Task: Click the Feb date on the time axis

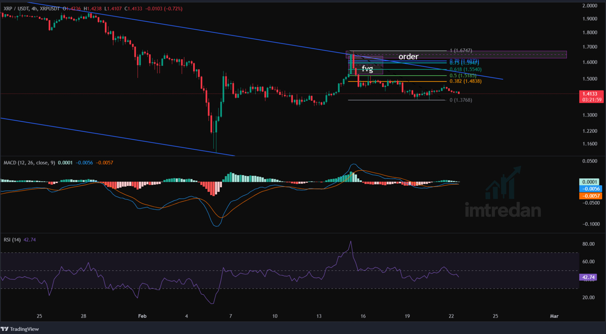Action: click(142, 316)
